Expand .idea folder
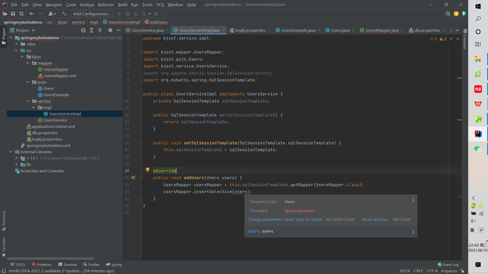Viewport: 488px width, 274px height. point(16,44)
